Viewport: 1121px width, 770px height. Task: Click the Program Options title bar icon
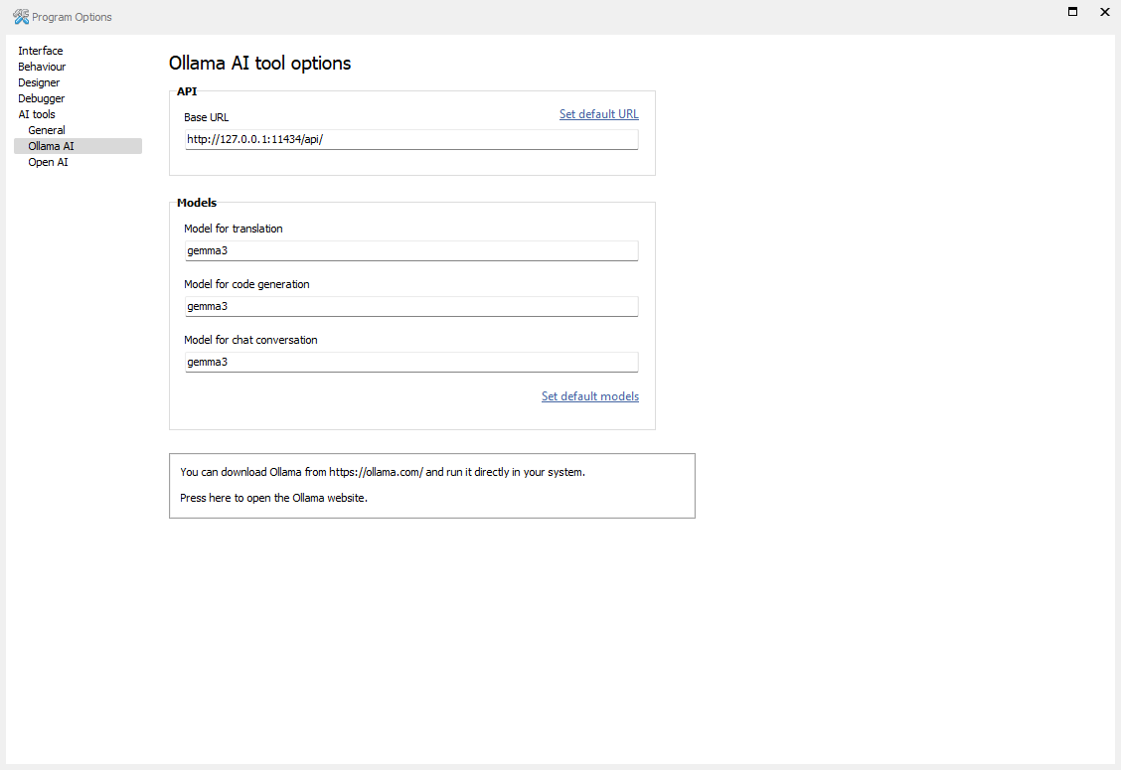[x=20, y=16]
